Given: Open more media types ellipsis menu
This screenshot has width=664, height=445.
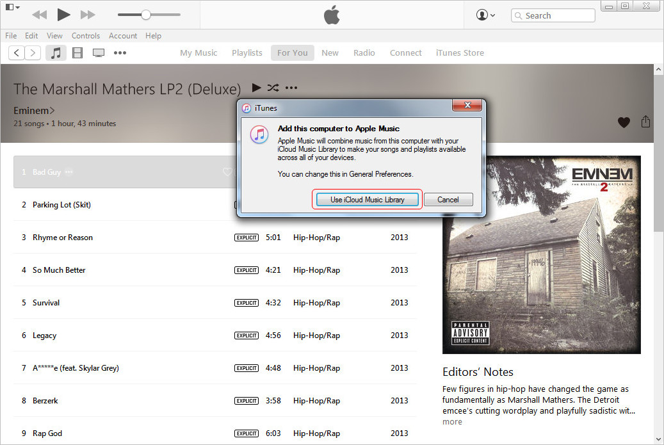Looking at the screenshot, I should 120,53.
